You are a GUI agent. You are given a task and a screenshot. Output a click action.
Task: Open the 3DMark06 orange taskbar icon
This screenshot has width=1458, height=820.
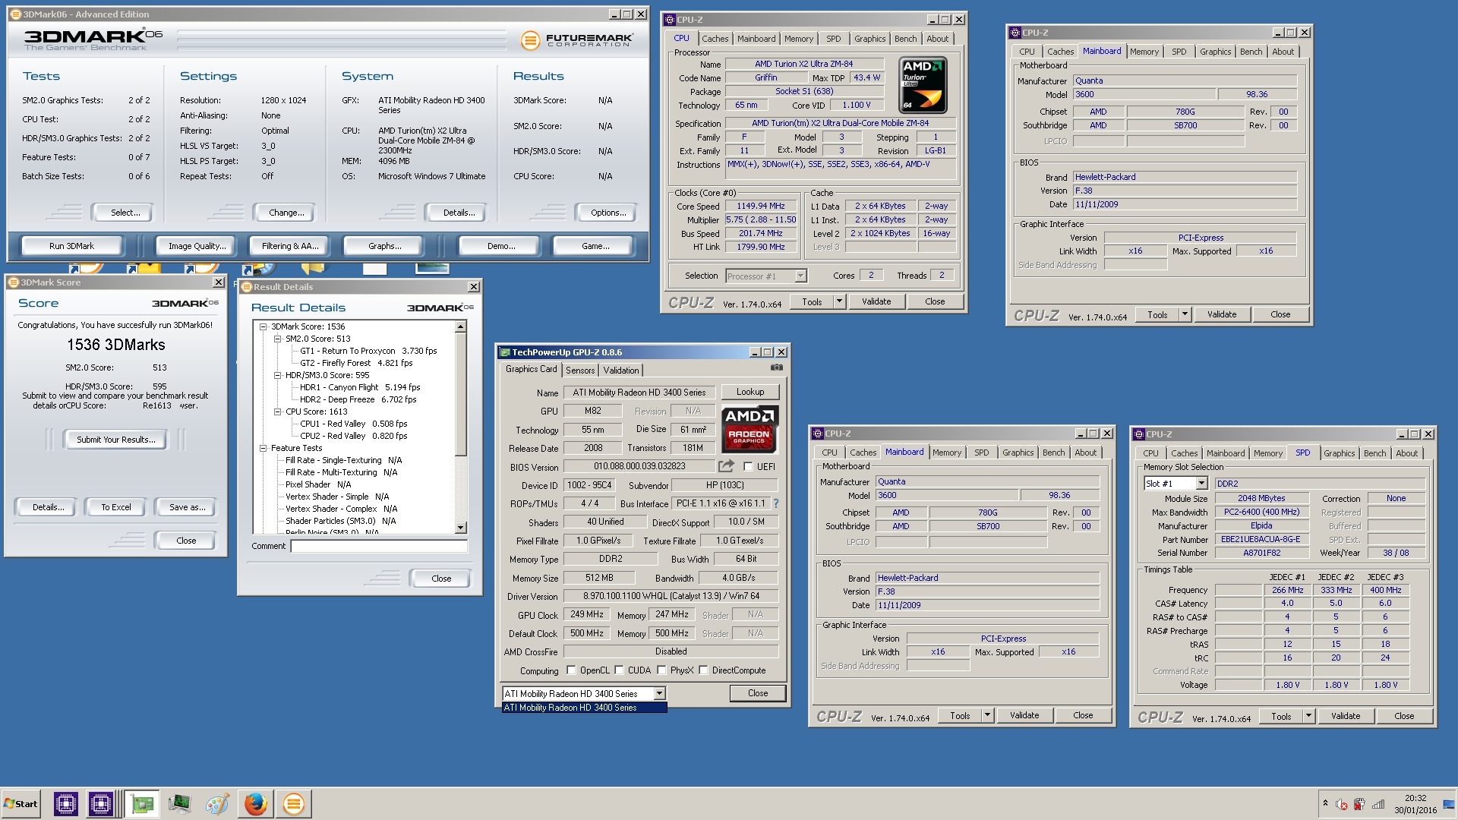[293, 803]
